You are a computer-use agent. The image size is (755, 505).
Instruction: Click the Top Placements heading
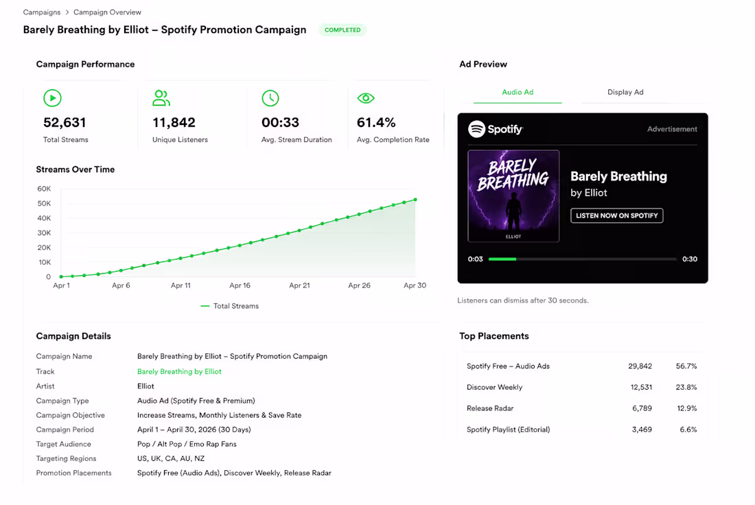click(x=494, y=336)
